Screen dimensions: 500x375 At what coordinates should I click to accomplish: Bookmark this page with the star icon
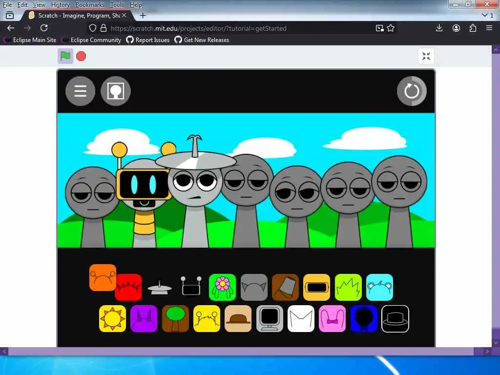[391, 28]
